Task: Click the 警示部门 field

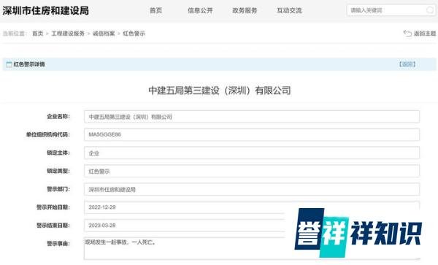Action: (x=252, y=189)
